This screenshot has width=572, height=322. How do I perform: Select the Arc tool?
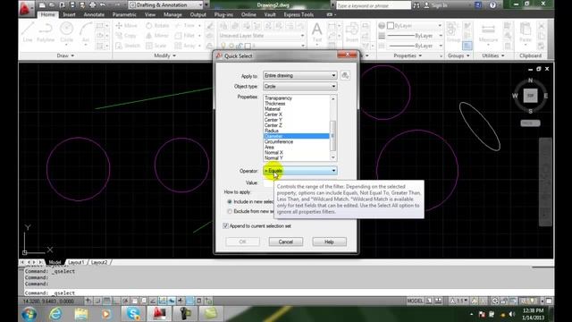pyautogui.click(x=86, y=32)
